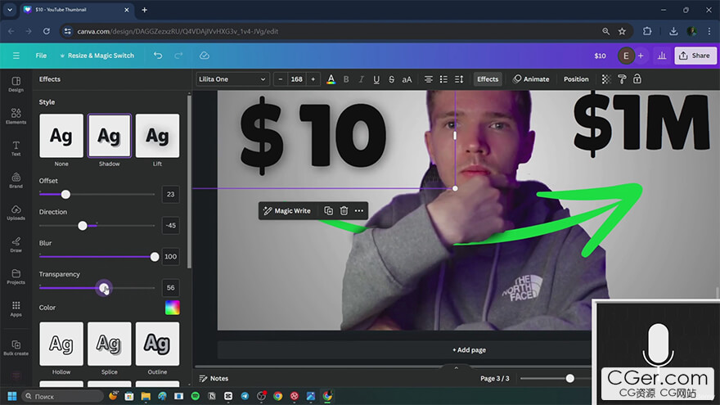Click Magic Write button
This screenshot has height=405, width=720.
pos(287,211)
